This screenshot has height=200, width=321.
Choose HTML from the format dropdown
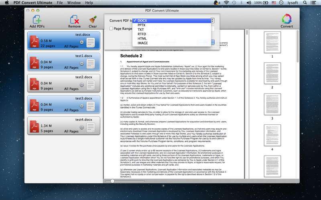172,38
